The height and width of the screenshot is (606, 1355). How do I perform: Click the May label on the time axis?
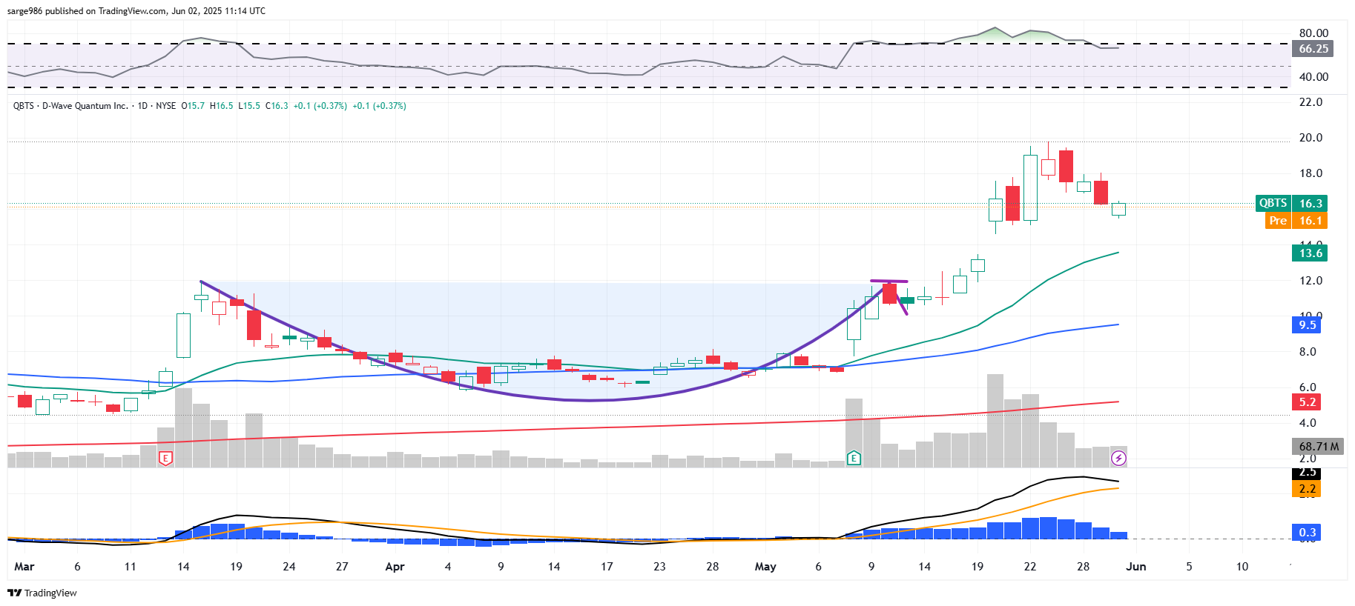click(x=765, y=567)
